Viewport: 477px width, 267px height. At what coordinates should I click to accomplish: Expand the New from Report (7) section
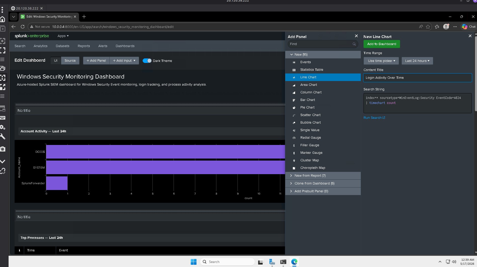point(323,176)
